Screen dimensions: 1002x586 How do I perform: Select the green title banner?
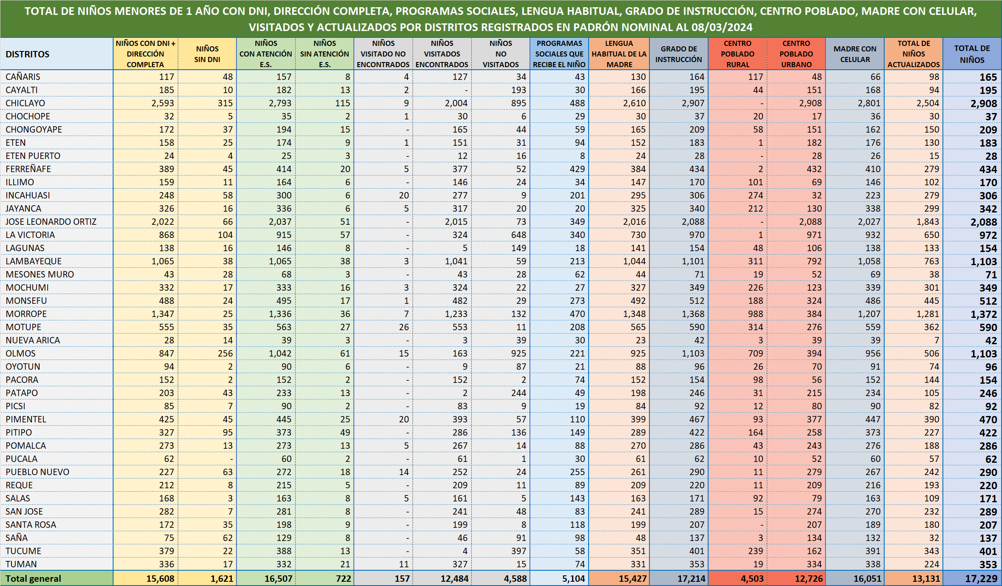(501, 19)
